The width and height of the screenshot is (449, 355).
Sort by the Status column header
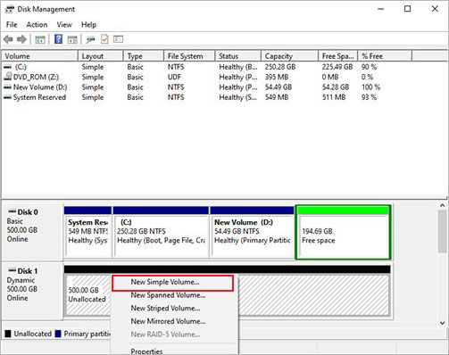click(x=238, y=56)
